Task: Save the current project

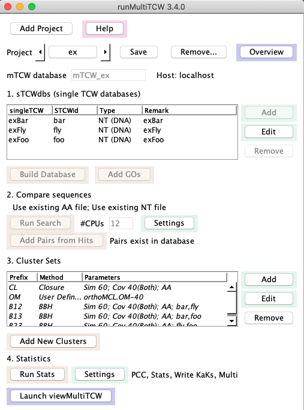Action: click(139, 52)
